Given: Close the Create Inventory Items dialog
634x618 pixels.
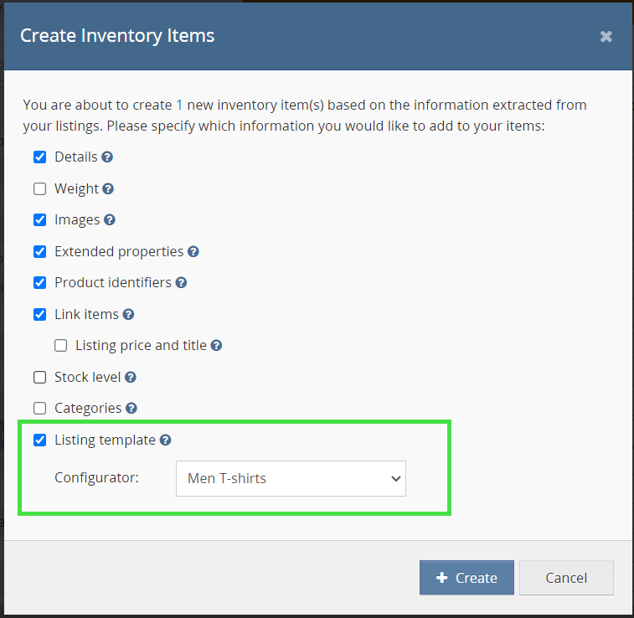Looking at the screenshot, I should [606, 36].
